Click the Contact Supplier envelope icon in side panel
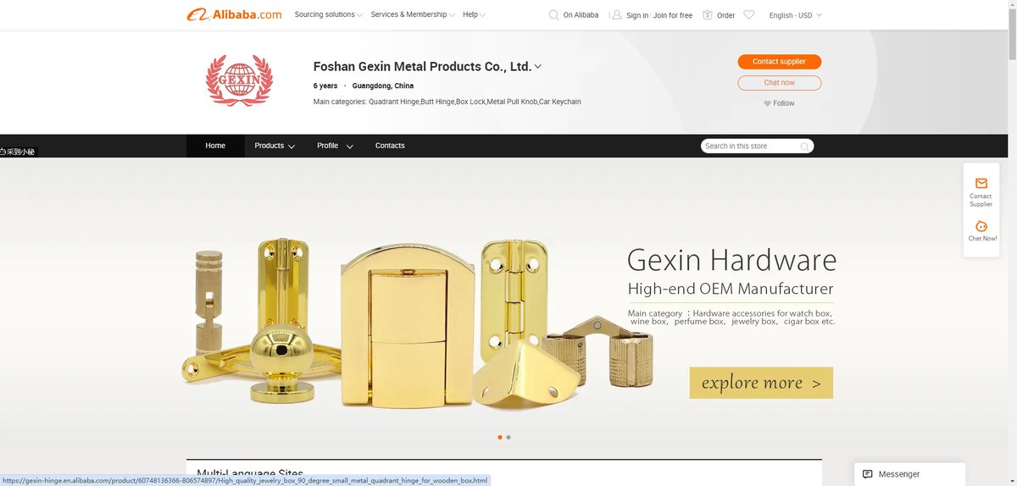 tap(981, 183)
